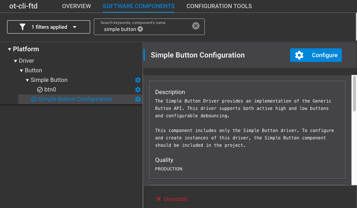This screenshot has width=357, height=208.
Task: Click the btn0 installed checkmark
Action: (x=40, y=90)
